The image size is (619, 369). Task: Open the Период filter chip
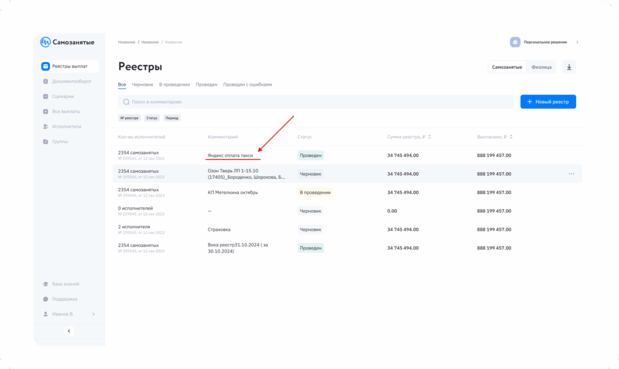(172, 118)
